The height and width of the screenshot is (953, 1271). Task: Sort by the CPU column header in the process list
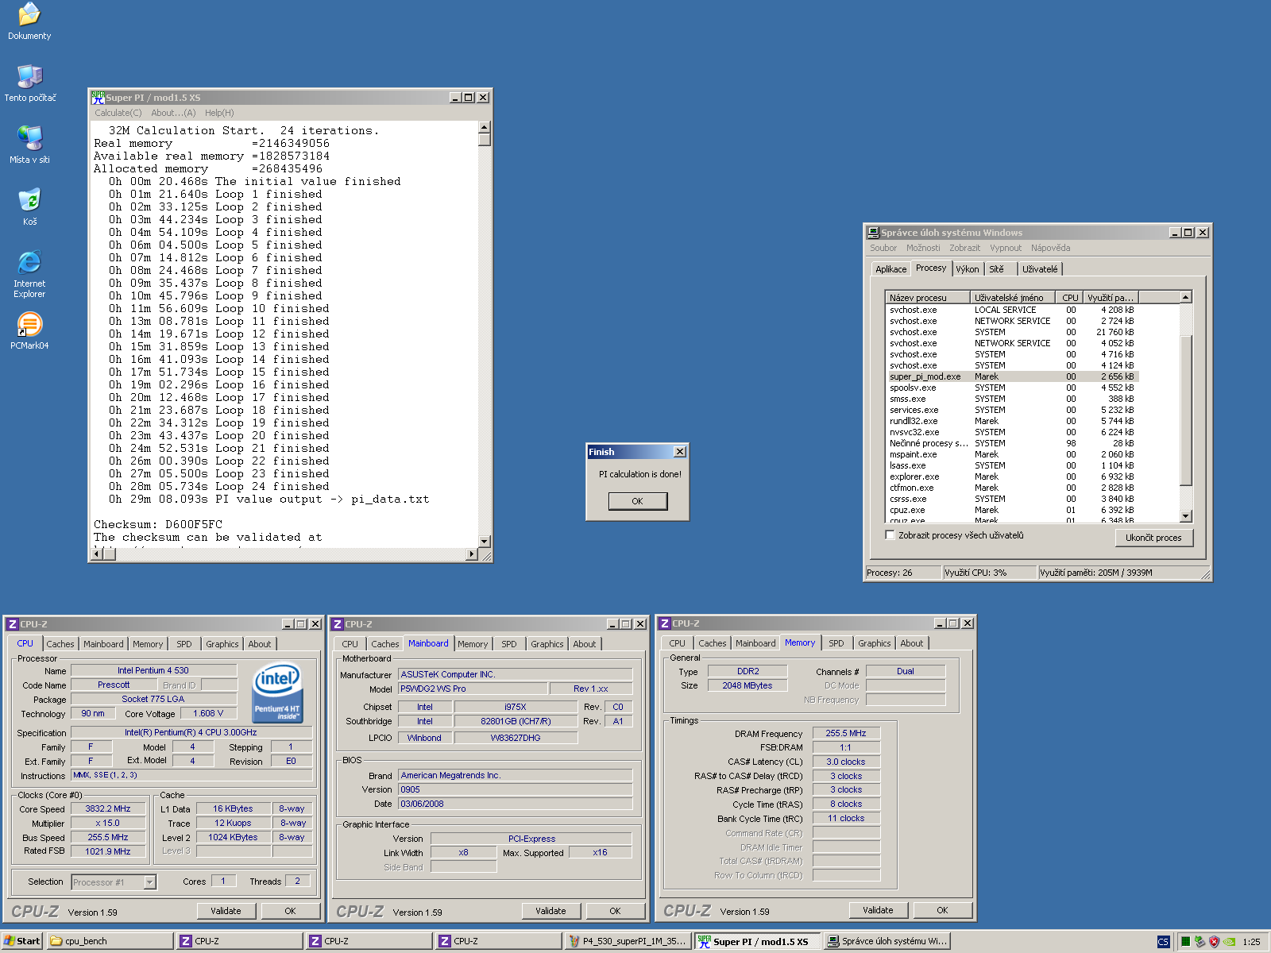1070,298
